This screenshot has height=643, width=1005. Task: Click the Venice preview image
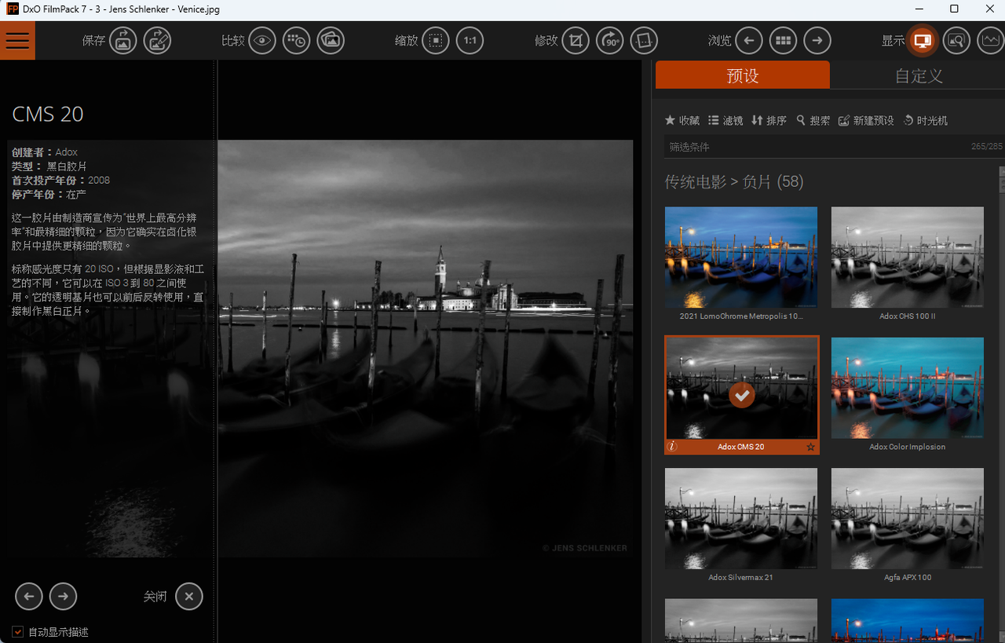[x=425, y=349]
